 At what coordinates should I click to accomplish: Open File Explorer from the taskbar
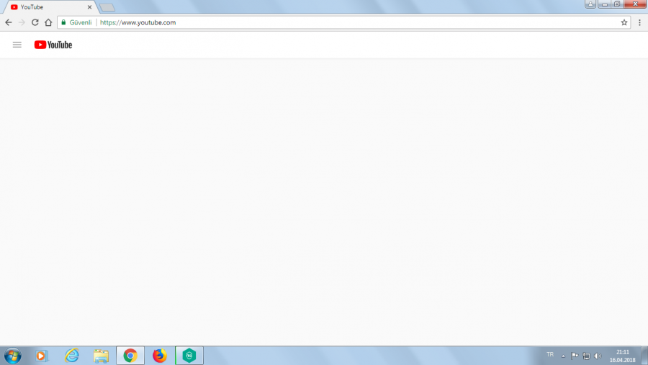(x=101, y=356)
